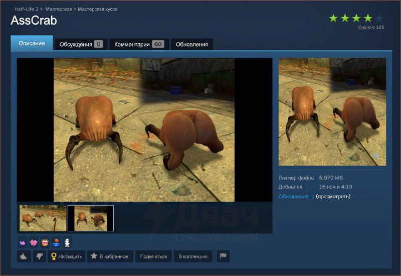
Task: Click the В коллекцию button
Action: (x=193, y=256)
